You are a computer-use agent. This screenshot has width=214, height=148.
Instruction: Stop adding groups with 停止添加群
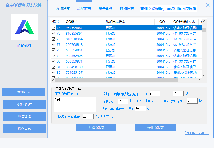click(155, 128)
